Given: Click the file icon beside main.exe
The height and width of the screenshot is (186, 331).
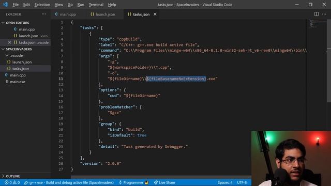Looking at the screenshot, I should [x=7, y=82].
